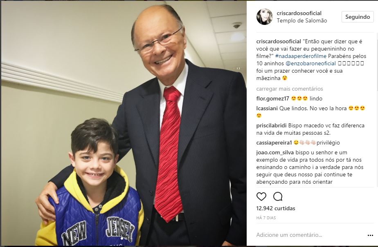The height and width of the screenshot is (247, 378).
Task: Open commenter priscilabridi profile
Action: pyautogui.click(x=271, y=126)
